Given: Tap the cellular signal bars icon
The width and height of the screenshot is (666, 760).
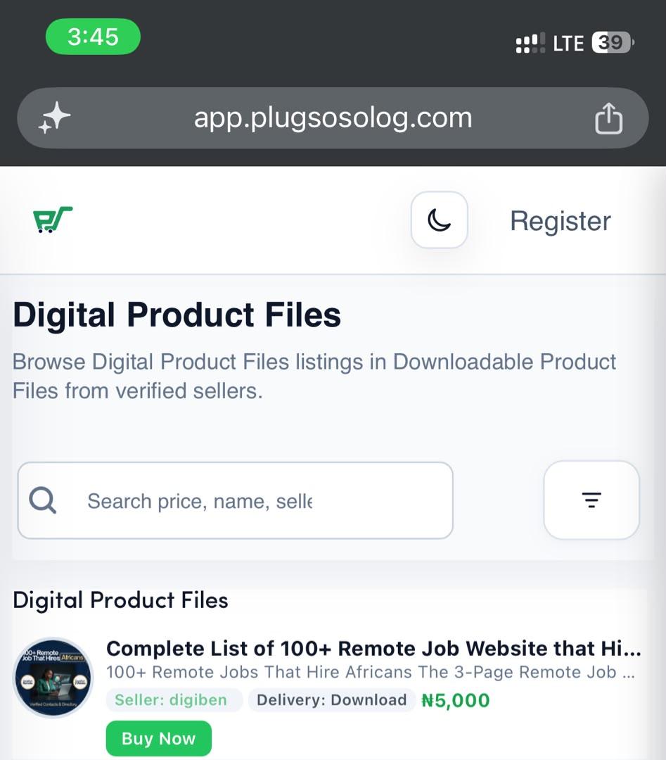Looking at the screenshot, I should [530, 43].
